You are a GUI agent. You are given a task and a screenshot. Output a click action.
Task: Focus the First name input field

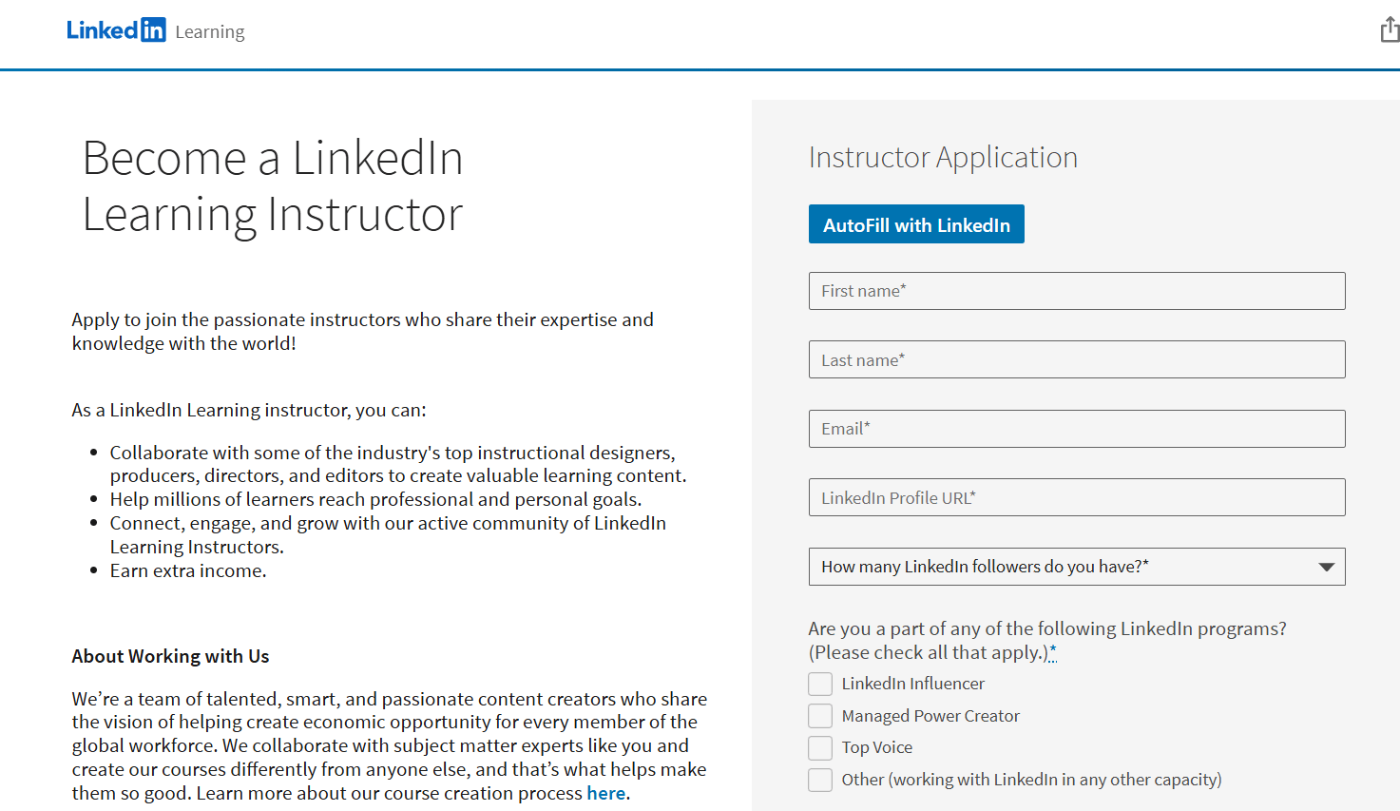tap(1076, 291)
